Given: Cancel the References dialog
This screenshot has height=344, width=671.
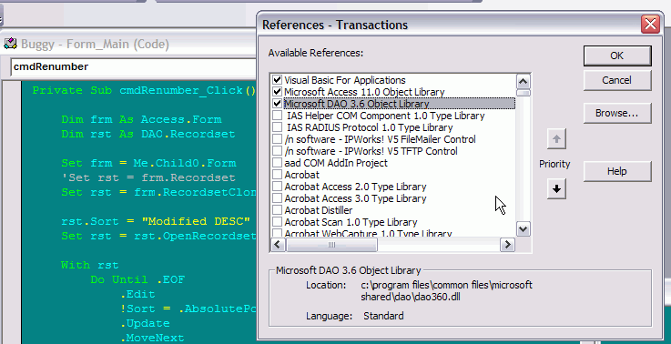Looking at the screenshot, I should (617, 80).
